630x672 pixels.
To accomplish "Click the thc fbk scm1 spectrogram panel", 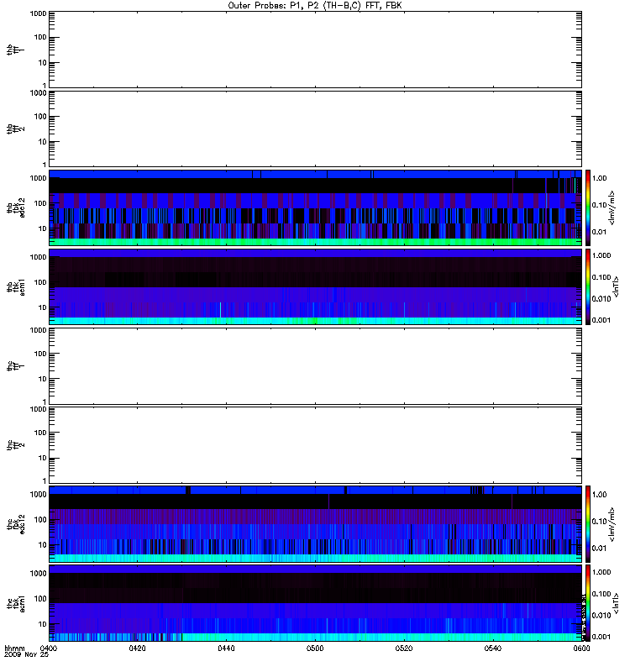I will click(x=315, y=603).
